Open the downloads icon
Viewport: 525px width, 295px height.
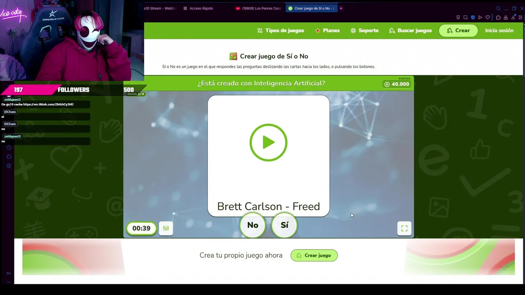point(513,17)
